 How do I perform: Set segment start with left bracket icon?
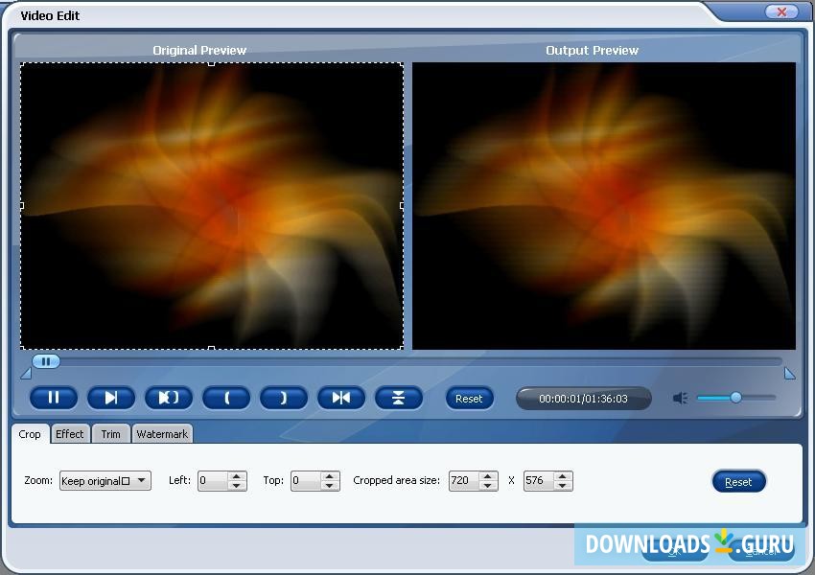pos(226,398)
